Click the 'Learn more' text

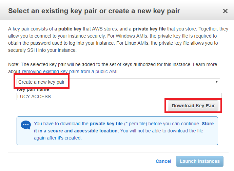click(205, 64)
